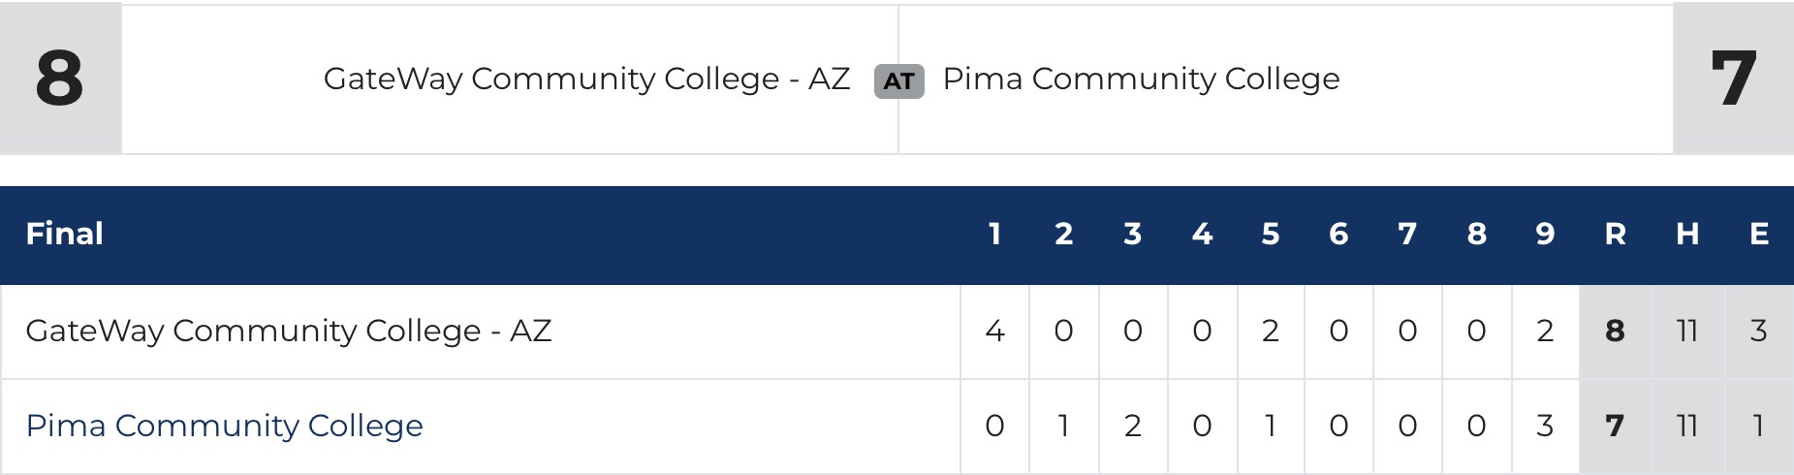Viewport: 1794px width, 475px height.
Task: Click the large GateWay final score 8
Action: pyautogui.click(x=59, y=79)
